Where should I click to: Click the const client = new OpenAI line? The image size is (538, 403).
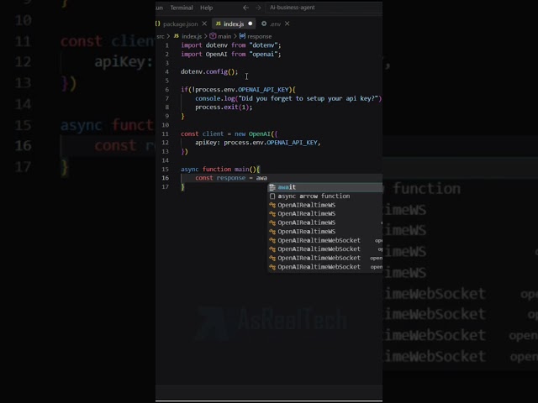pyautogui.click(x=229, y=134)
